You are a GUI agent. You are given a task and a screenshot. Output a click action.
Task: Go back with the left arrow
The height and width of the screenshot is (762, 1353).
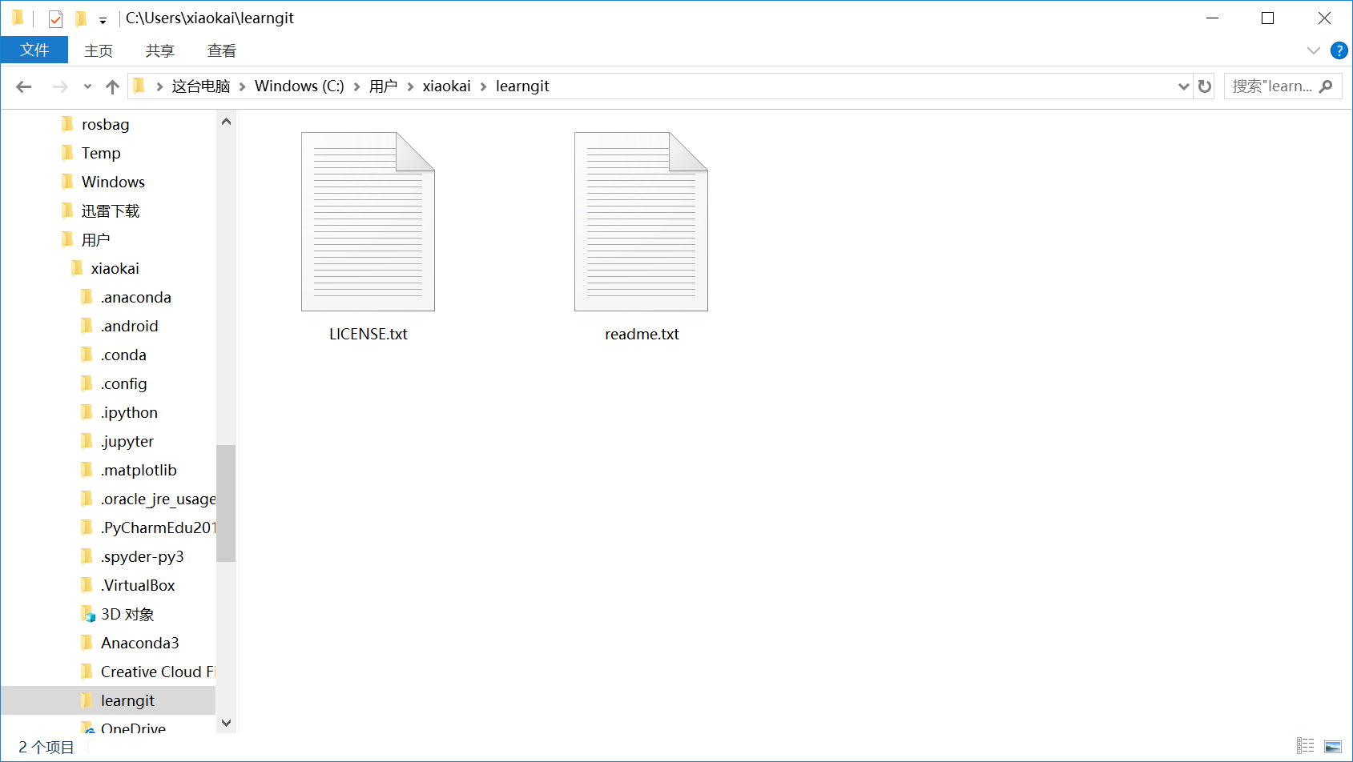[x=24, y=86]
